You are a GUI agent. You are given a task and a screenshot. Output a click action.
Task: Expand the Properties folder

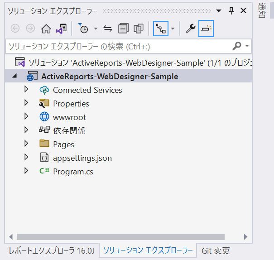[26, 103]
